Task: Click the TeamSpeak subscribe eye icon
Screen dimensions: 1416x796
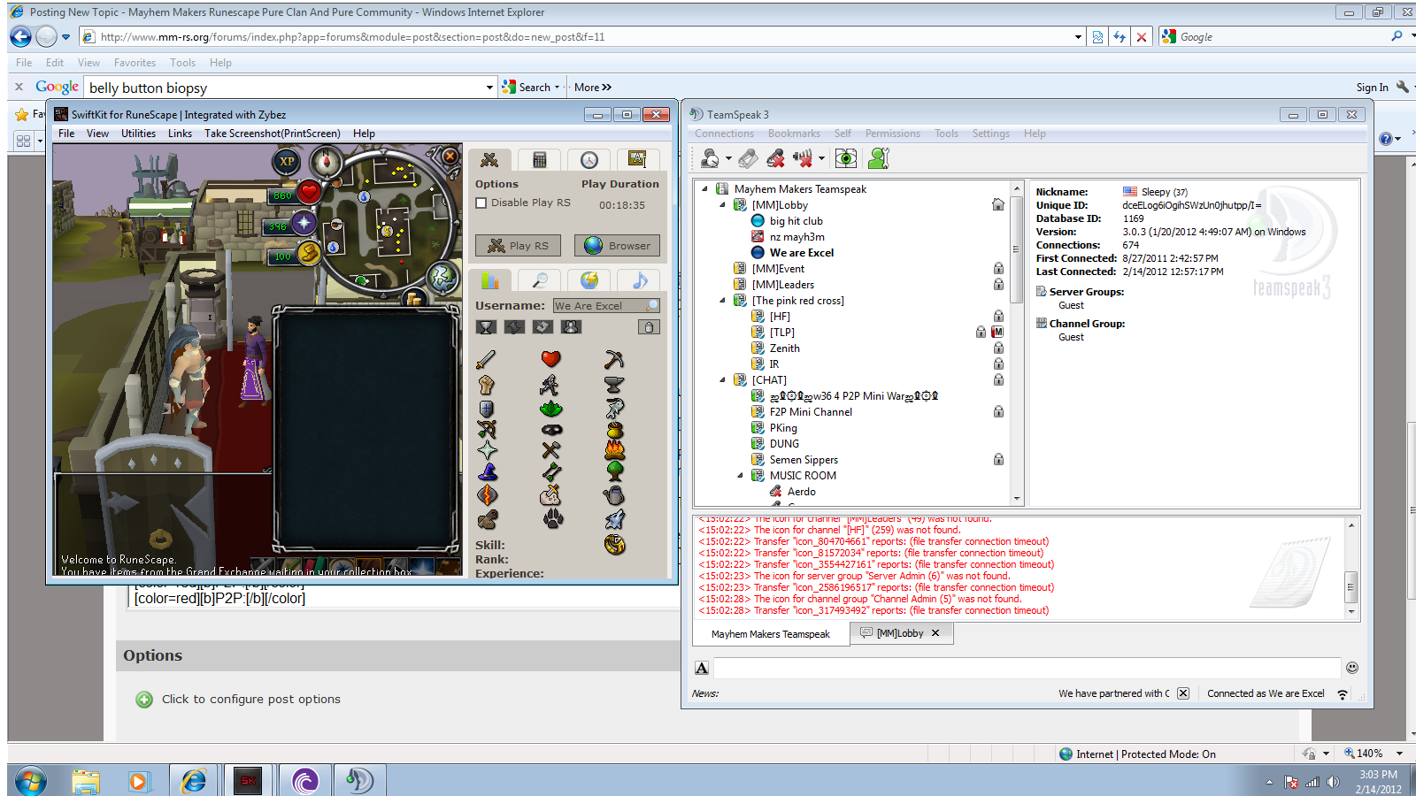Action: (x=846, y=158)
